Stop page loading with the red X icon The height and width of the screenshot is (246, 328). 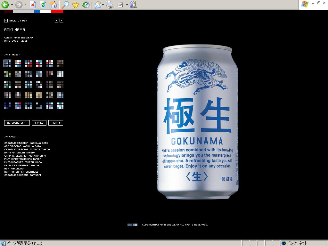click(33, 4)
